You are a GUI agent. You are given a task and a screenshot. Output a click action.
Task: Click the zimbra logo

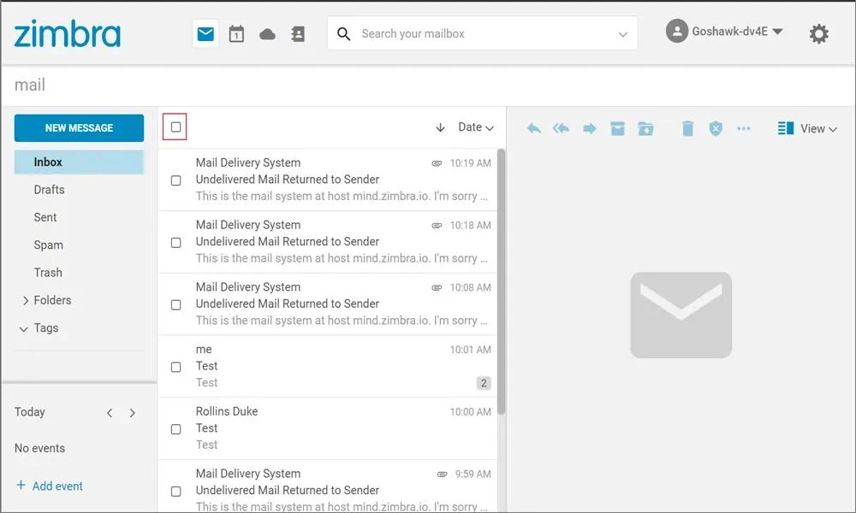click(x=67, y=34)
